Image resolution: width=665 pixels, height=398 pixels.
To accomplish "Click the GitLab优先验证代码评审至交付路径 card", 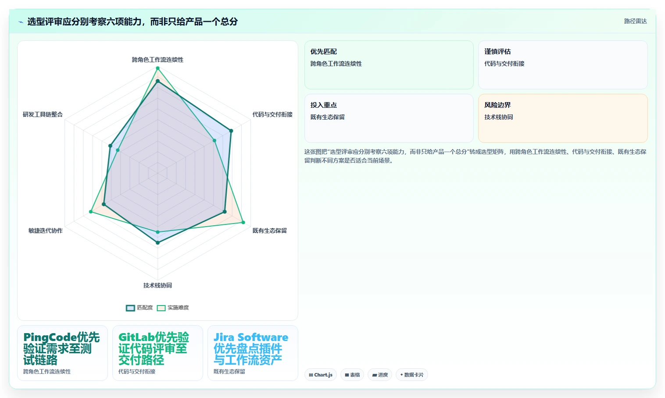I will pos(157,353).
